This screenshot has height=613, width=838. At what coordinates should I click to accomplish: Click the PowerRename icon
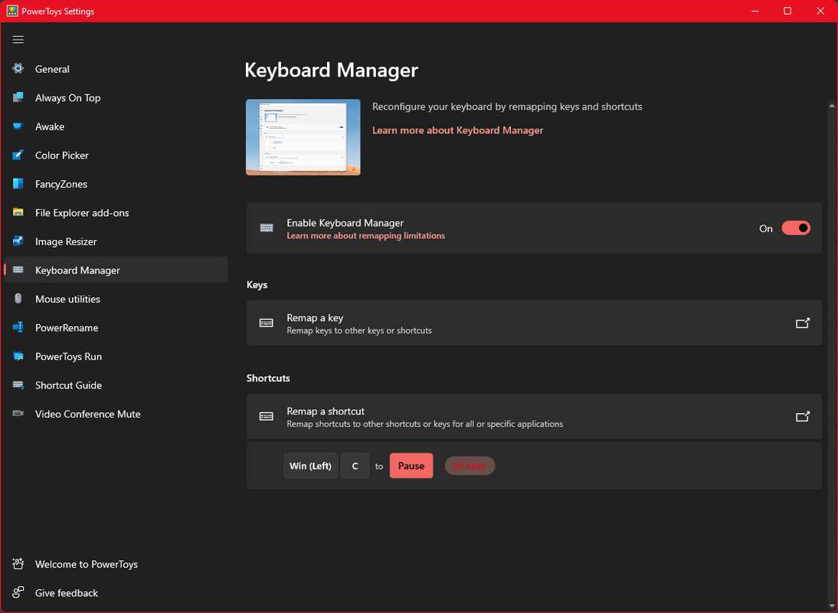click(18, 327)
